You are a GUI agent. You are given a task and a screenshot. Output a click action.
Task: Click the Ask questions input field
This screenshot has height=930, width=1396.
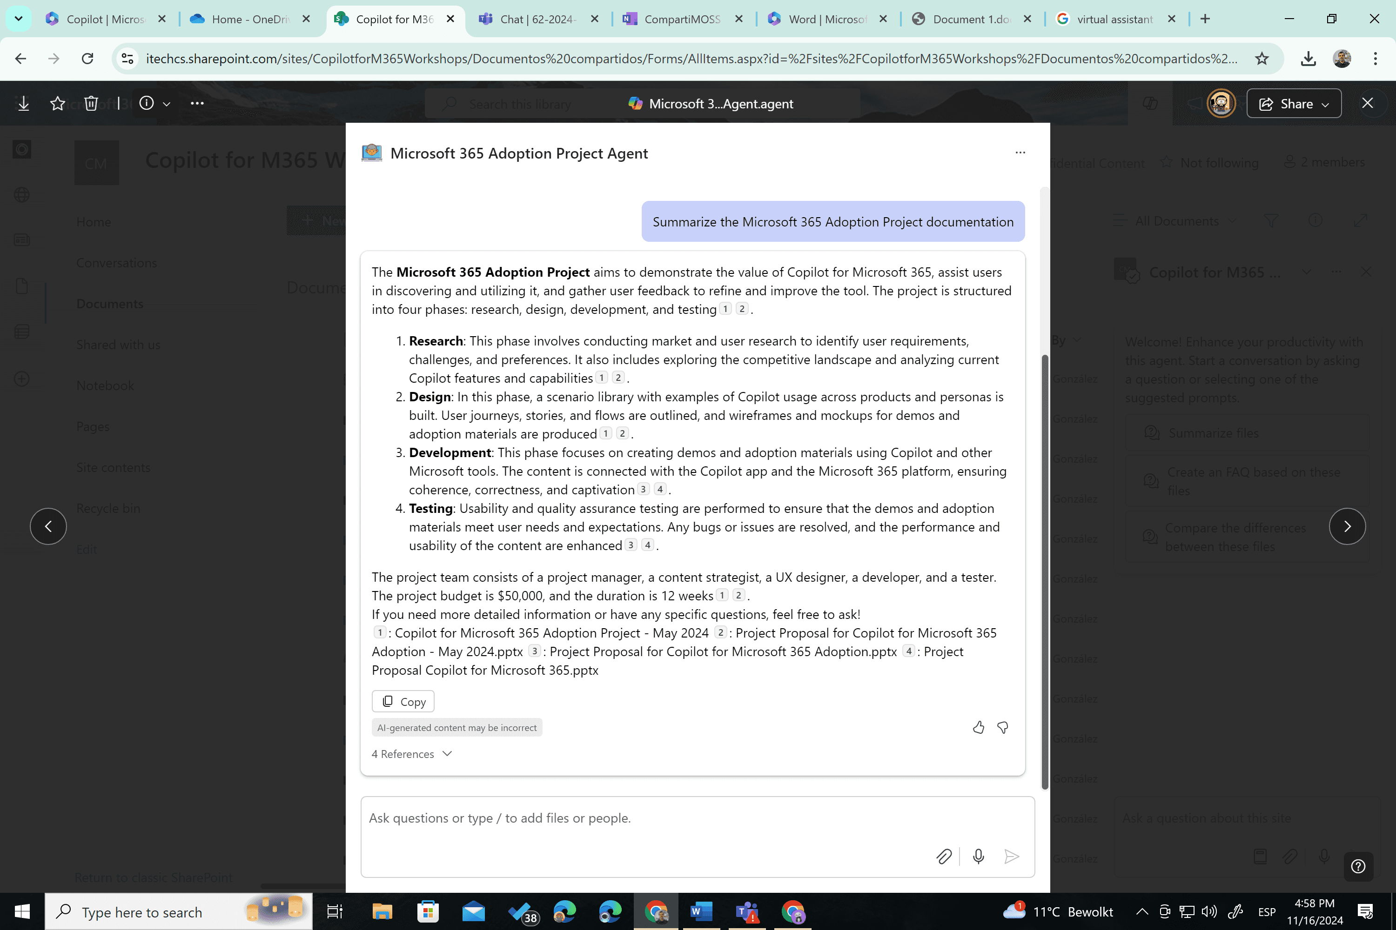698,818
